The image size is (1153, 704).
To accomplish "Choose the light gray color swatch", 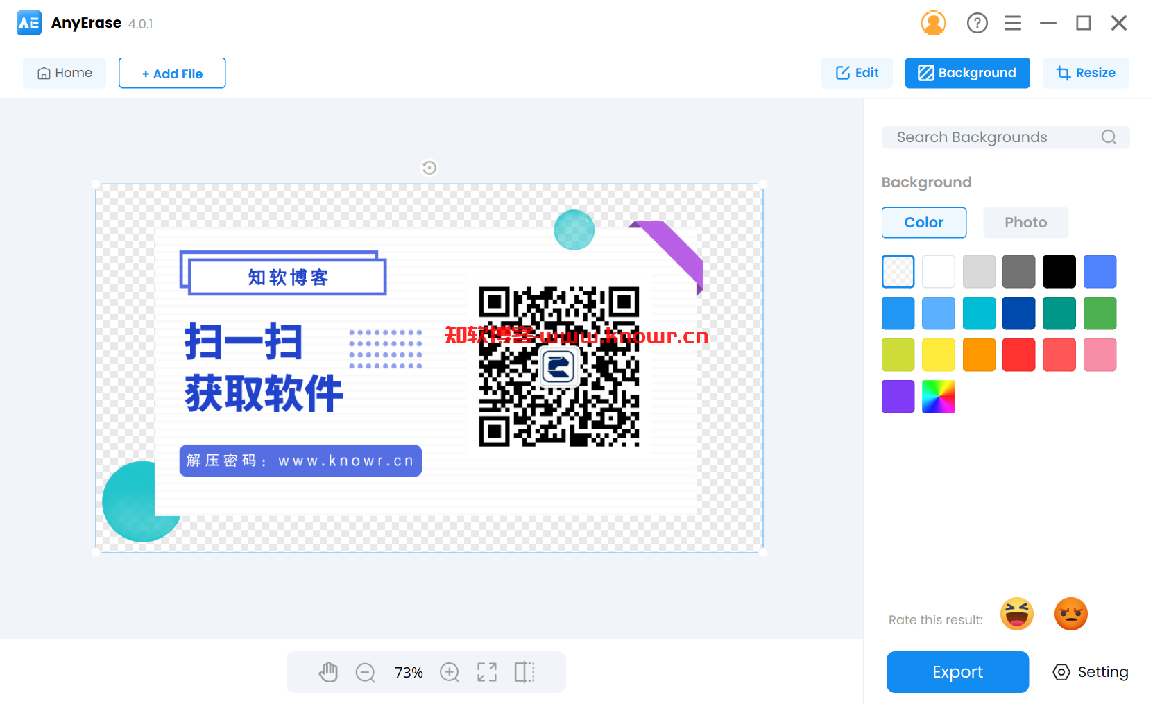I will pos(979,272).
